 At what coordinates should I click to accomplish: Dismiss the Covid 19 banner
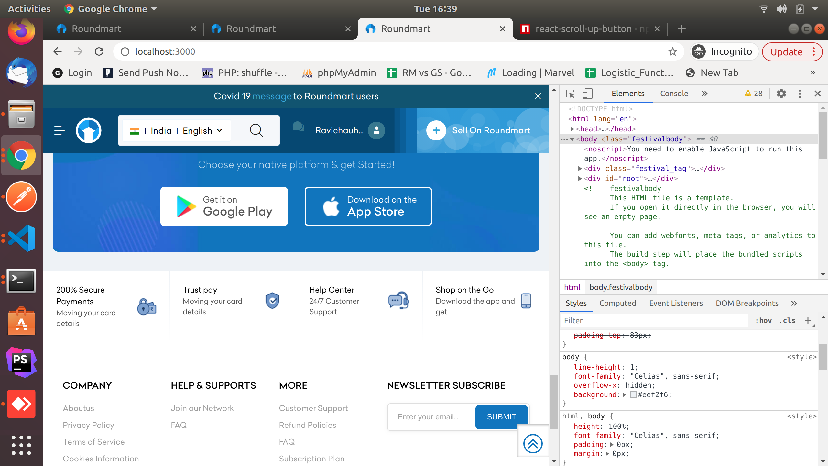[x=538, y=96]
